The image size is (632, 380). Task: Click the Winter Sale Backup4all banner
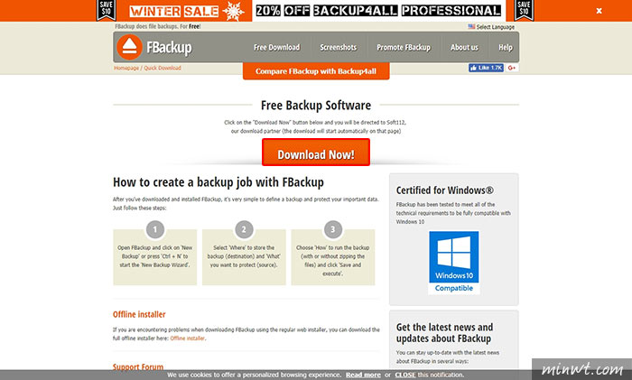316,11
